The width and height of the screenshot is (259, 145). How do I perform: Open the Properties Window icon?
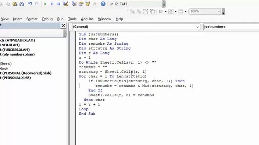point(81,4)
